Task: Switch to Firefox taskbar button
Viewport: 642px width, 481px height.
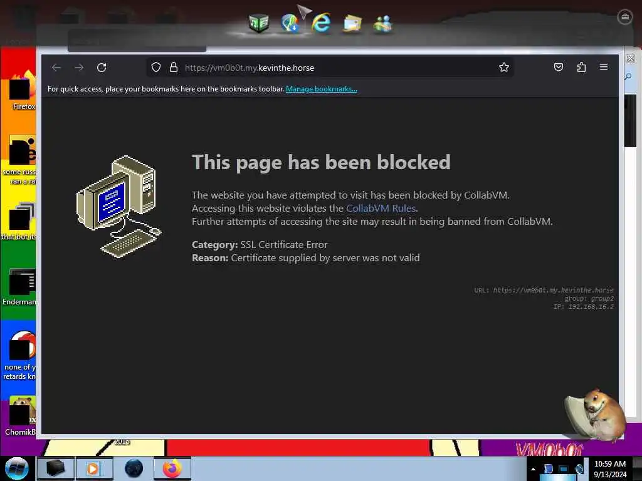Action: 172,468
